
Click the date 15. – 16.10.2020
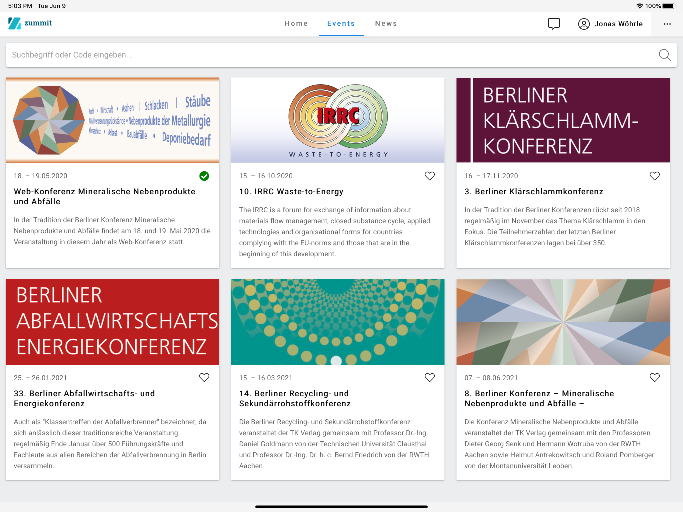pyautogui.click(x=265, y=176)
